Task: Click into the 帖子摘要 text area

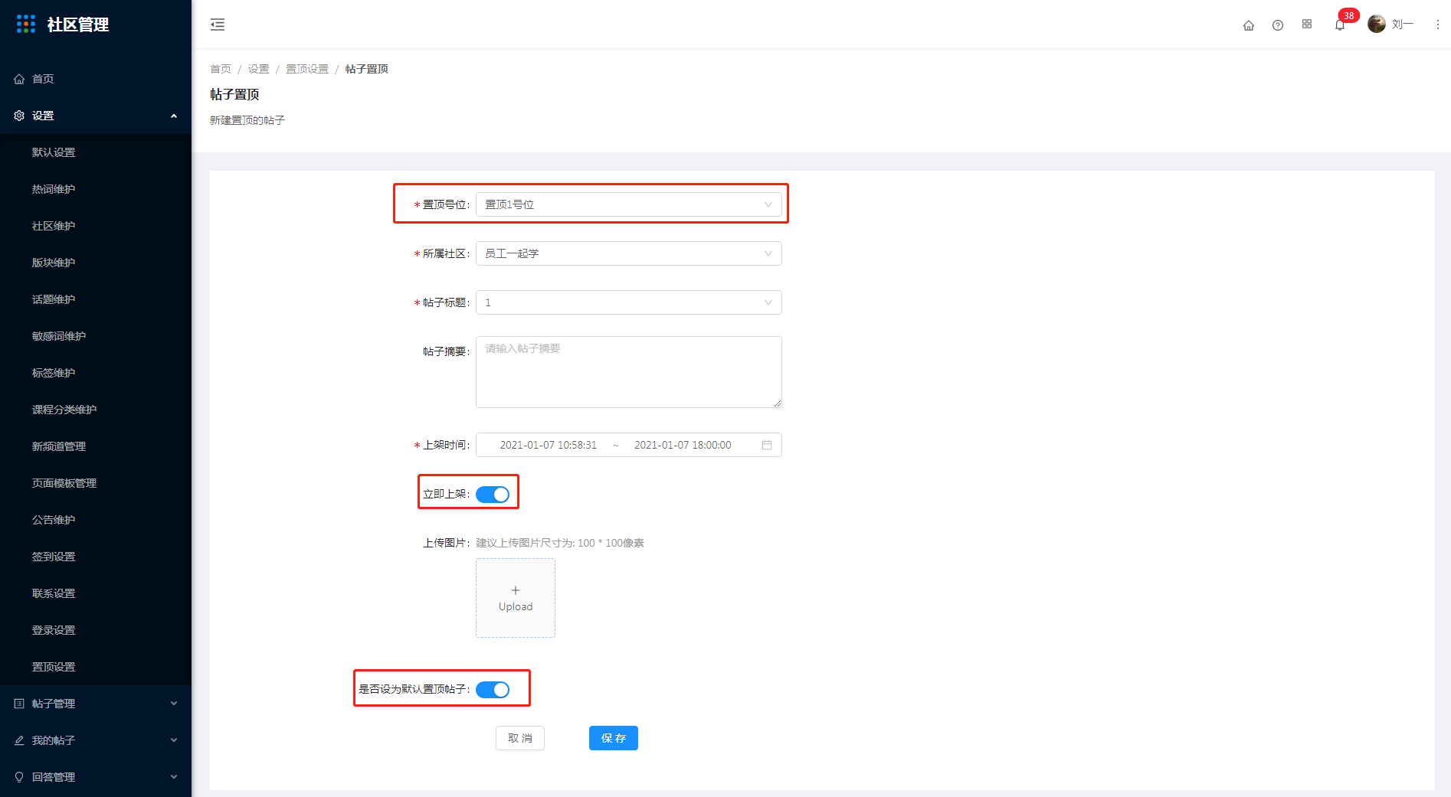Action: pos(629,372)
